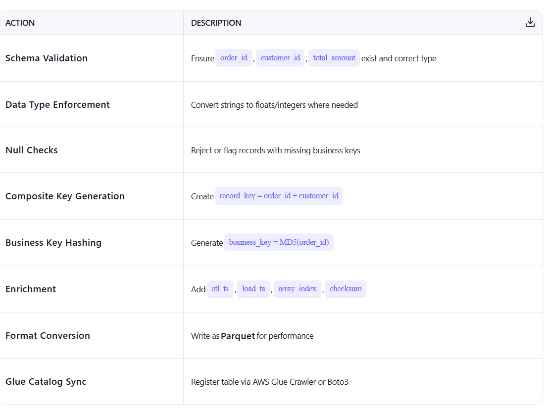Click the business_key MD5 hash chip

point(279,242)
